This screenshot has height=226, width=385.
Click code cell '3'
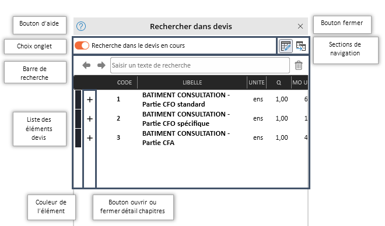pyautogui.click(x=118, y=137)
